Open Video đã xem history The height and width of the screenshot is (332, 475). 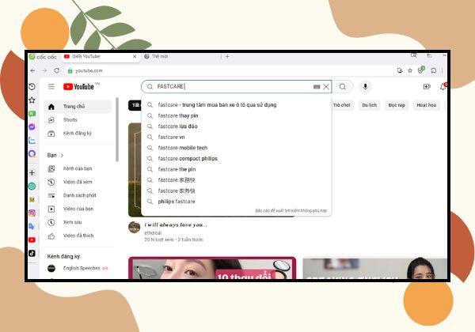78,182
